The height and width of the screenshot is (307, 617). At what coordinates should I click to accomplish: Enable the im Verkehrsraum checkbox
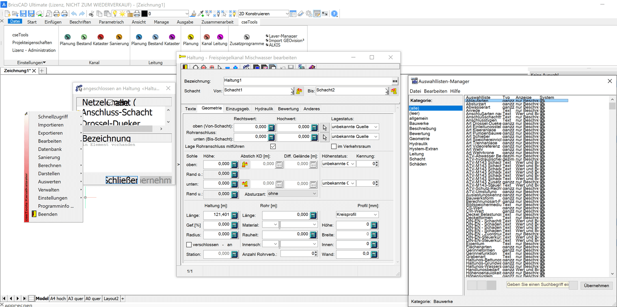pyautogui.click(x=334, y=146)
